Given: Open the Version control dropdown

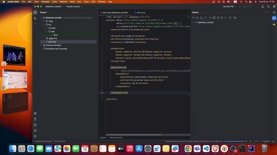Looking at the screenshot, I should coord(74,6).
